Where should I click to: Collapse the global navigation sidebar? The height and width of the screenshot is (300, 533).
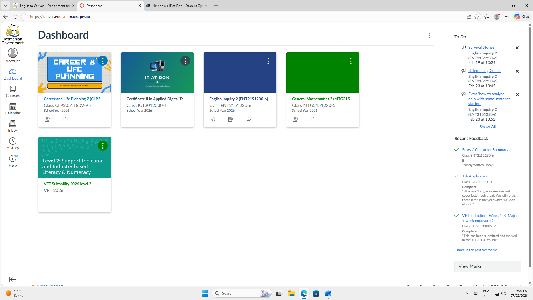[x=13, y=279]
